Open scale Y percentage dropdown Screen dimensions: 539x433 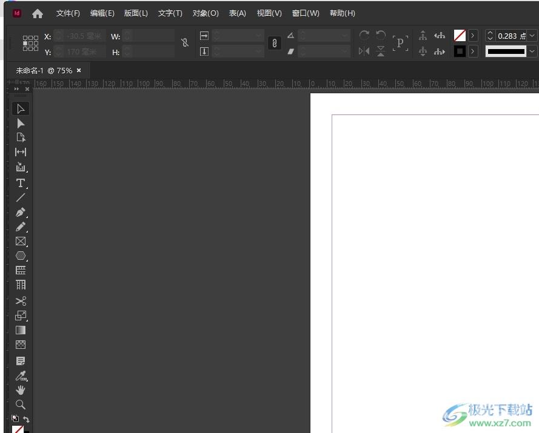click(258, 51)
